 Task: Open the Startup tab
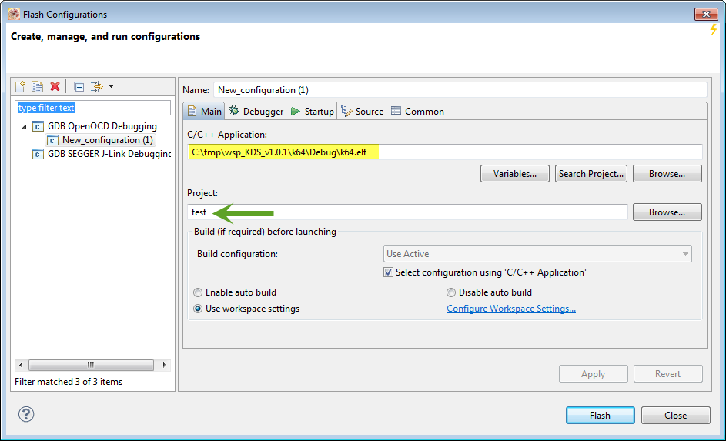(x=312, y=112)
